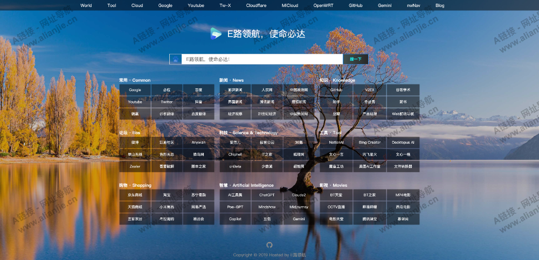Open the 谷歌翻译 tile

[167, 114]
